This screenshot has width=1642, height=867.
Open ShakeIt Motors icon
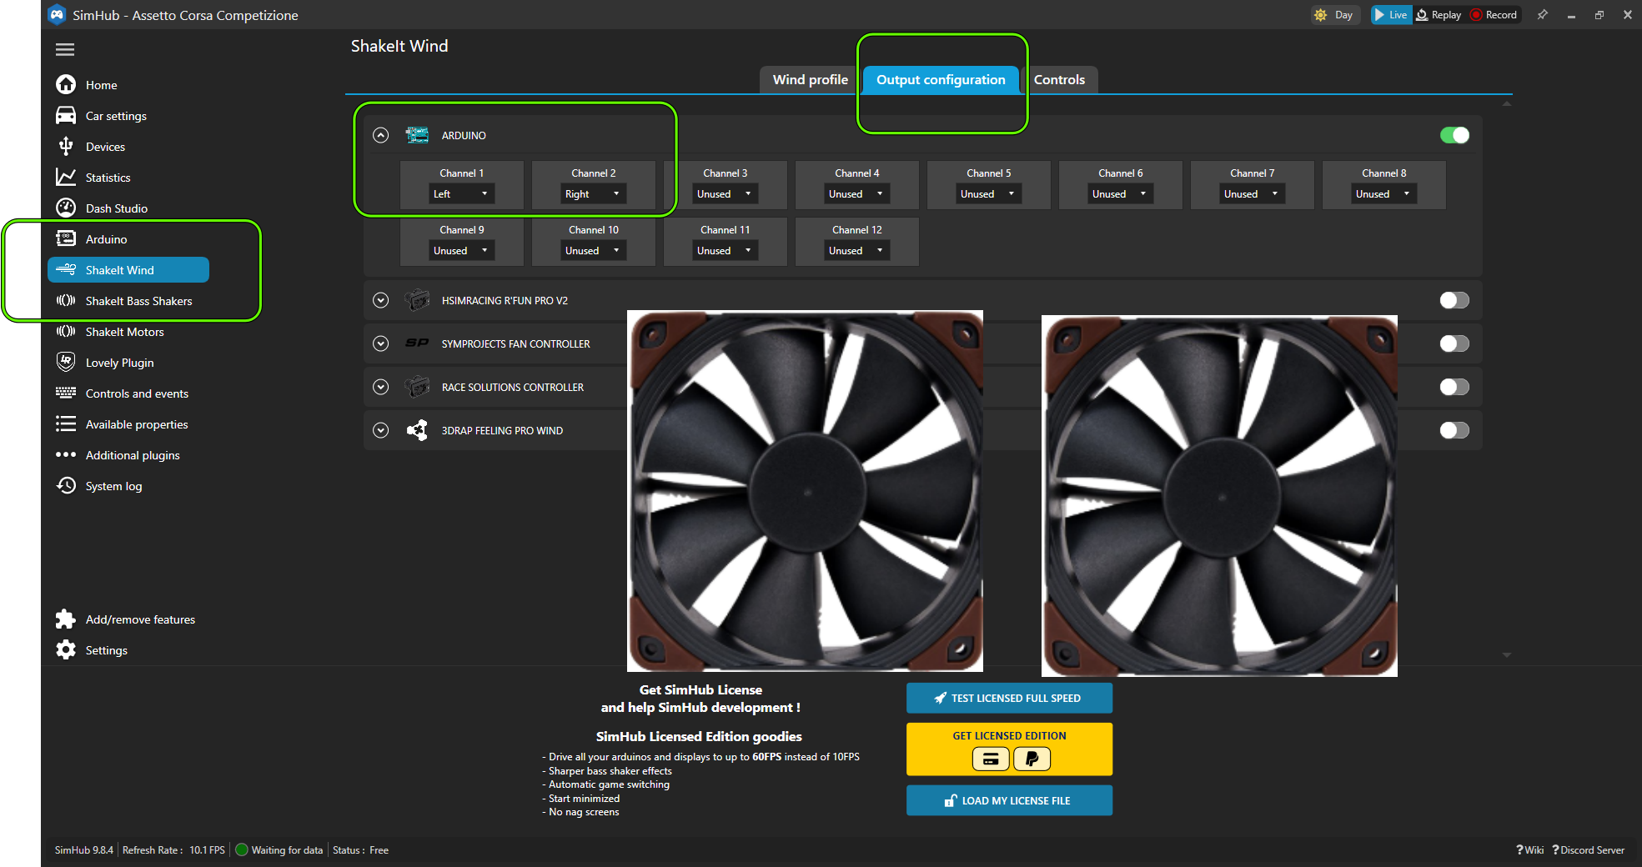[x=66, y=332]
